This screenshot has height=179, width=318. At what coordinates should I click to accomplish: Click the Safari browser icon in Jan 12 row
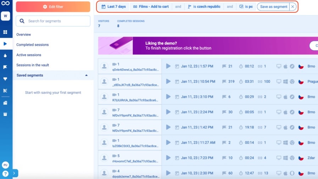(x=292, y=66)
